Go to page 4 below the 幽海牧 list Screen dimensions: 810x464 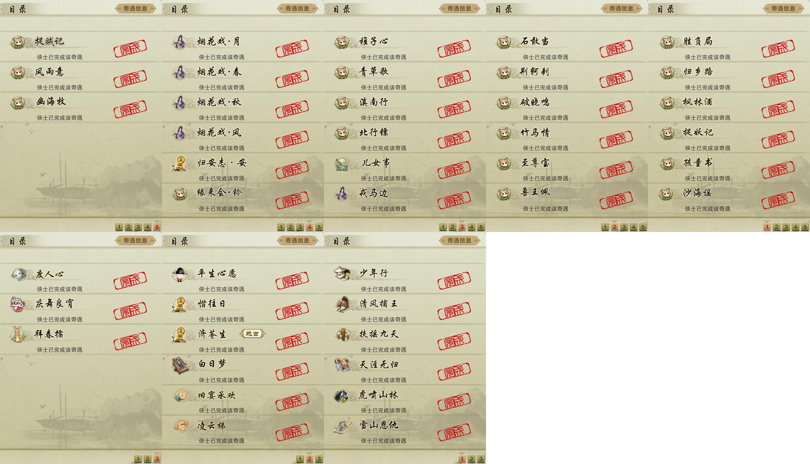click(148, 227)
